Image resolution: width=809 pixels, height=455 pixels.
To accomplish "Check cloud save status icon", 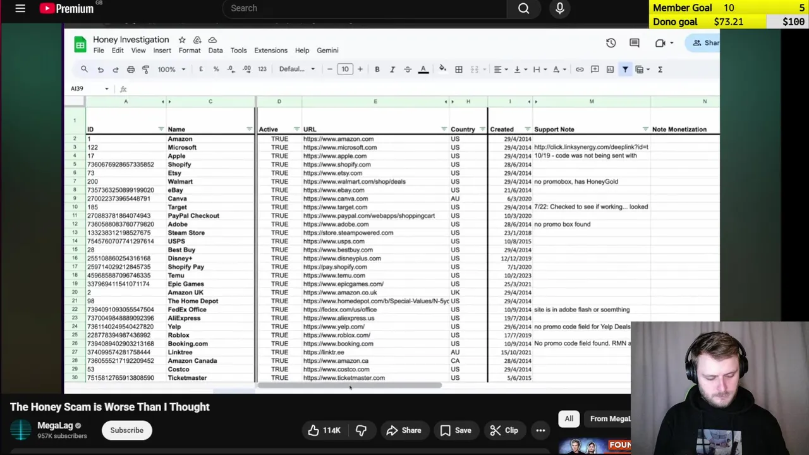I will [212, 40].
